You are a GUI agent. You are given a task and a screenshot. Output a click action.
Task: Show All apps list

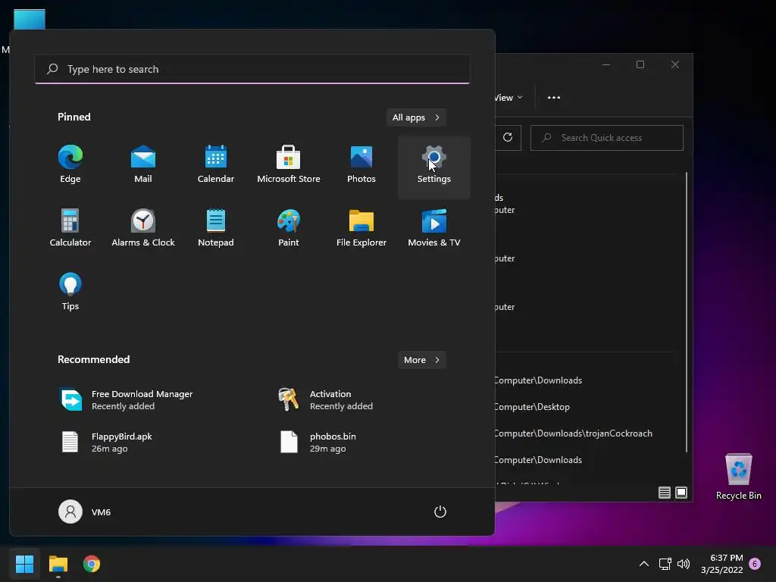pos(416,117)
